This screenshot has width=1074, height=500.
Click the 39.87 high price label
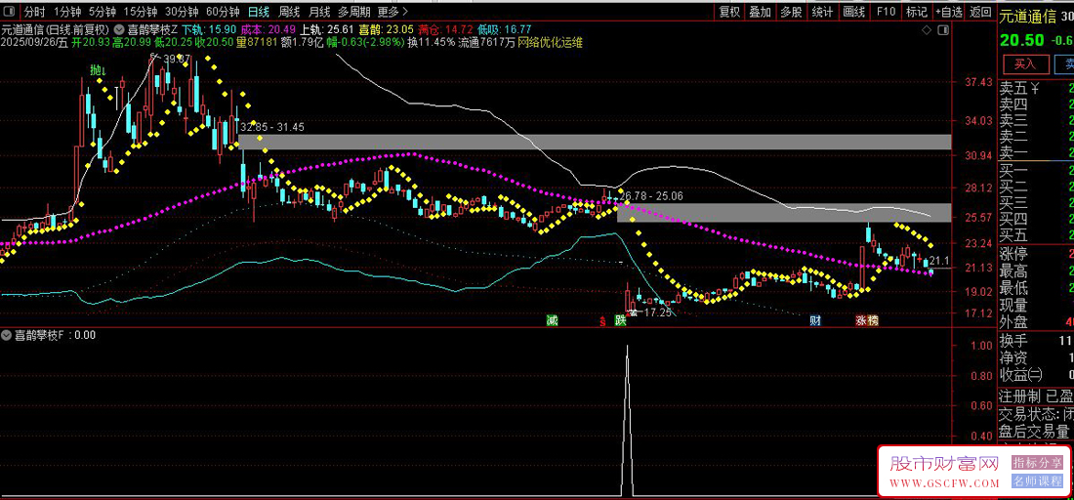178,59
